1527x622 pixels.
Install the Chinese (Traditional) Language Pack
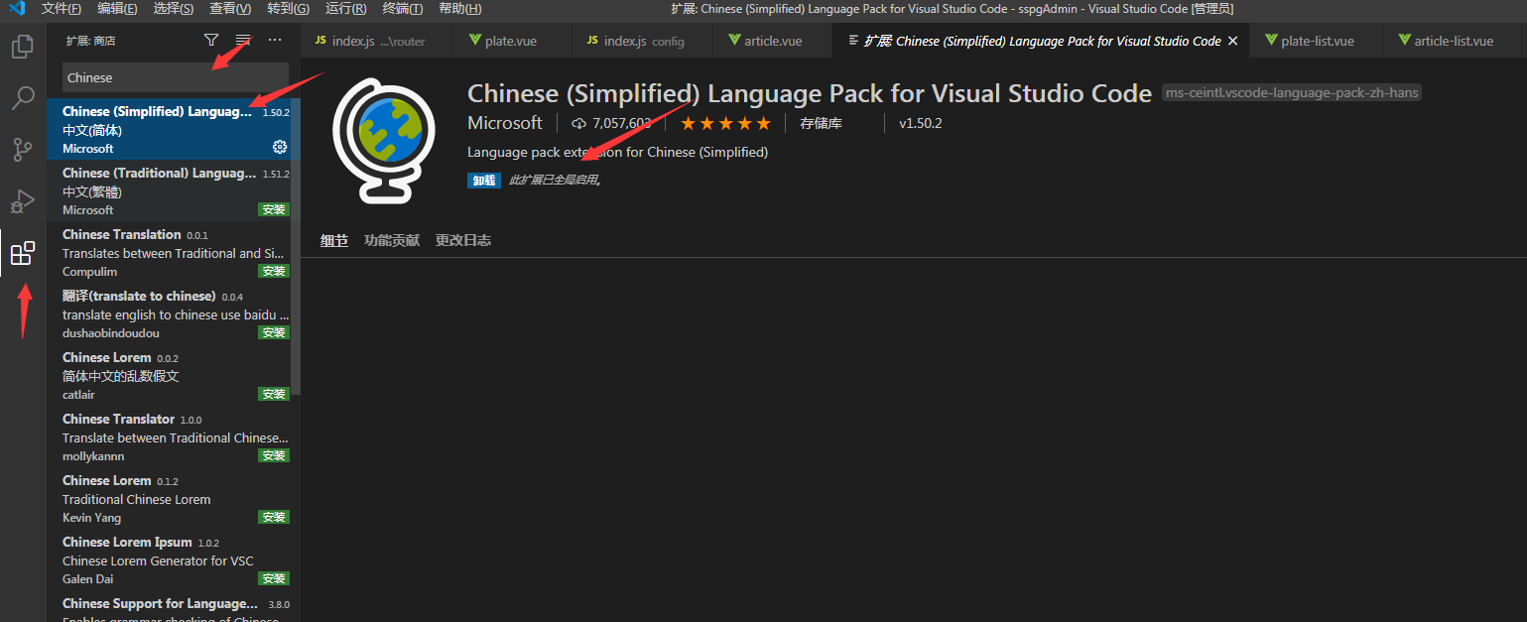point(274,209)
